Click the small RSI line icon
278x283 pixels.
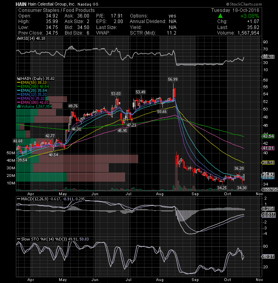18,39
